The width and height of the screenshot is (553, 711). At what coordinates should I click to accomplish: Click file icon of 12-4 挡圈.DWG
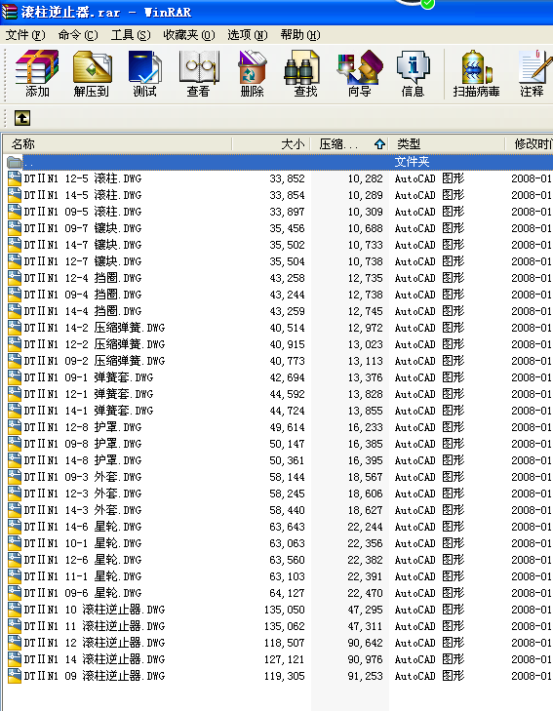click(x=15, y=278)
